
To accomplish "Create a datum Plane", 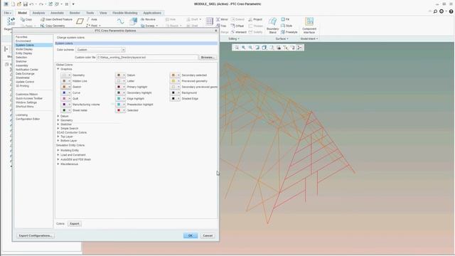I will 80,21.
